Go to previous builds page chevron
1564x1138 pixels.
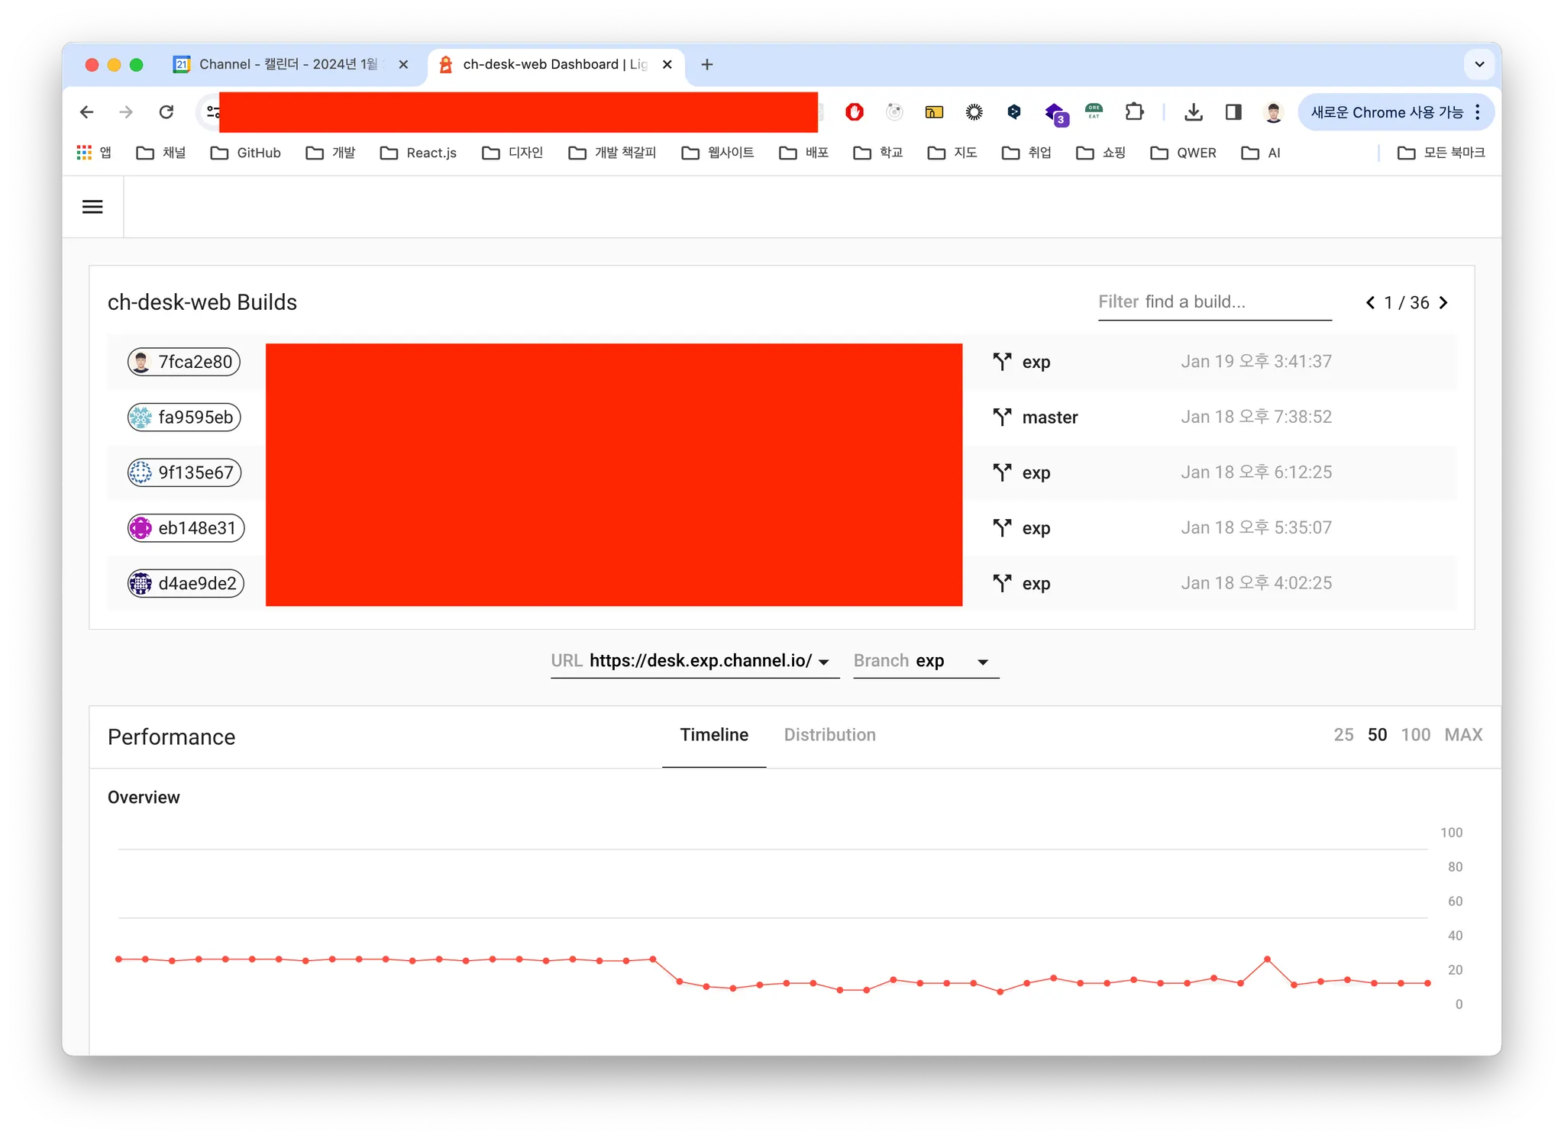pos(1370,303)
